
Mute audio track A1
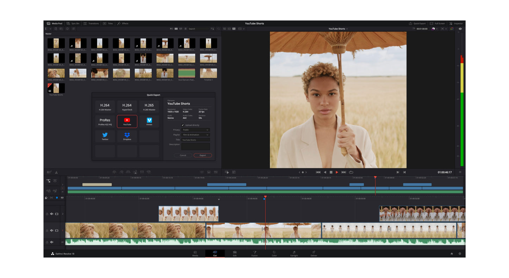pyautogui.click(x=52, y=242)
